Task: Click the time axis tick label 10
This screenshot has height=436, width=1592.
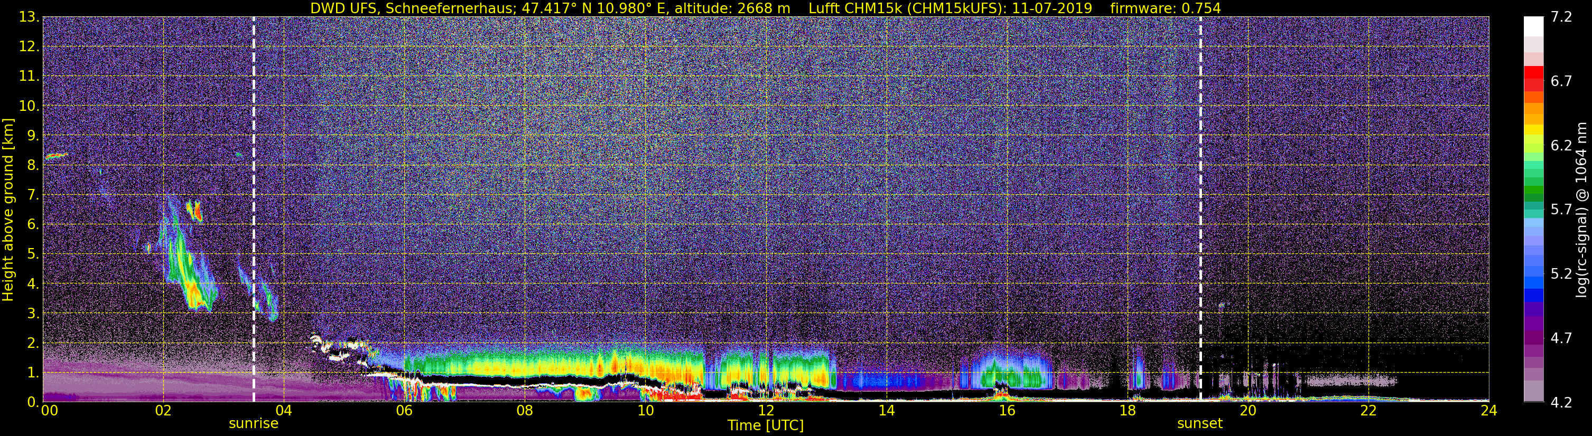Action: pyautogui.click(x=645, y=411)
